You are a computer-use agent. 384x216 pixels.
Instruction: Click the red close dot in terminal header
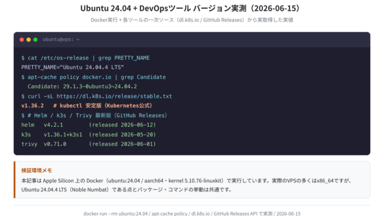[x=22, y=40]
